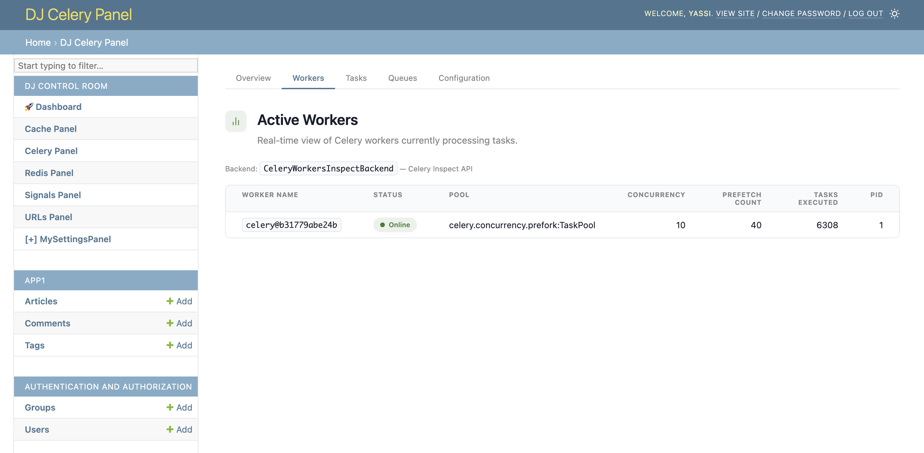Open the Comments model link
924x453 pixels.
[47, 323]
